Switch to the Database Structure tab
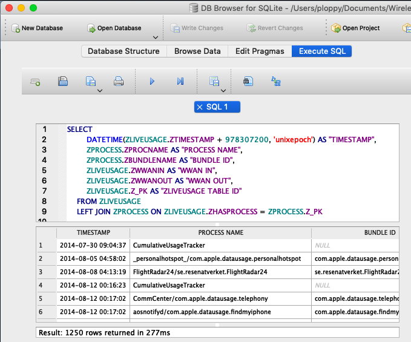Screen dimensions: 411x342 (124, 51)
